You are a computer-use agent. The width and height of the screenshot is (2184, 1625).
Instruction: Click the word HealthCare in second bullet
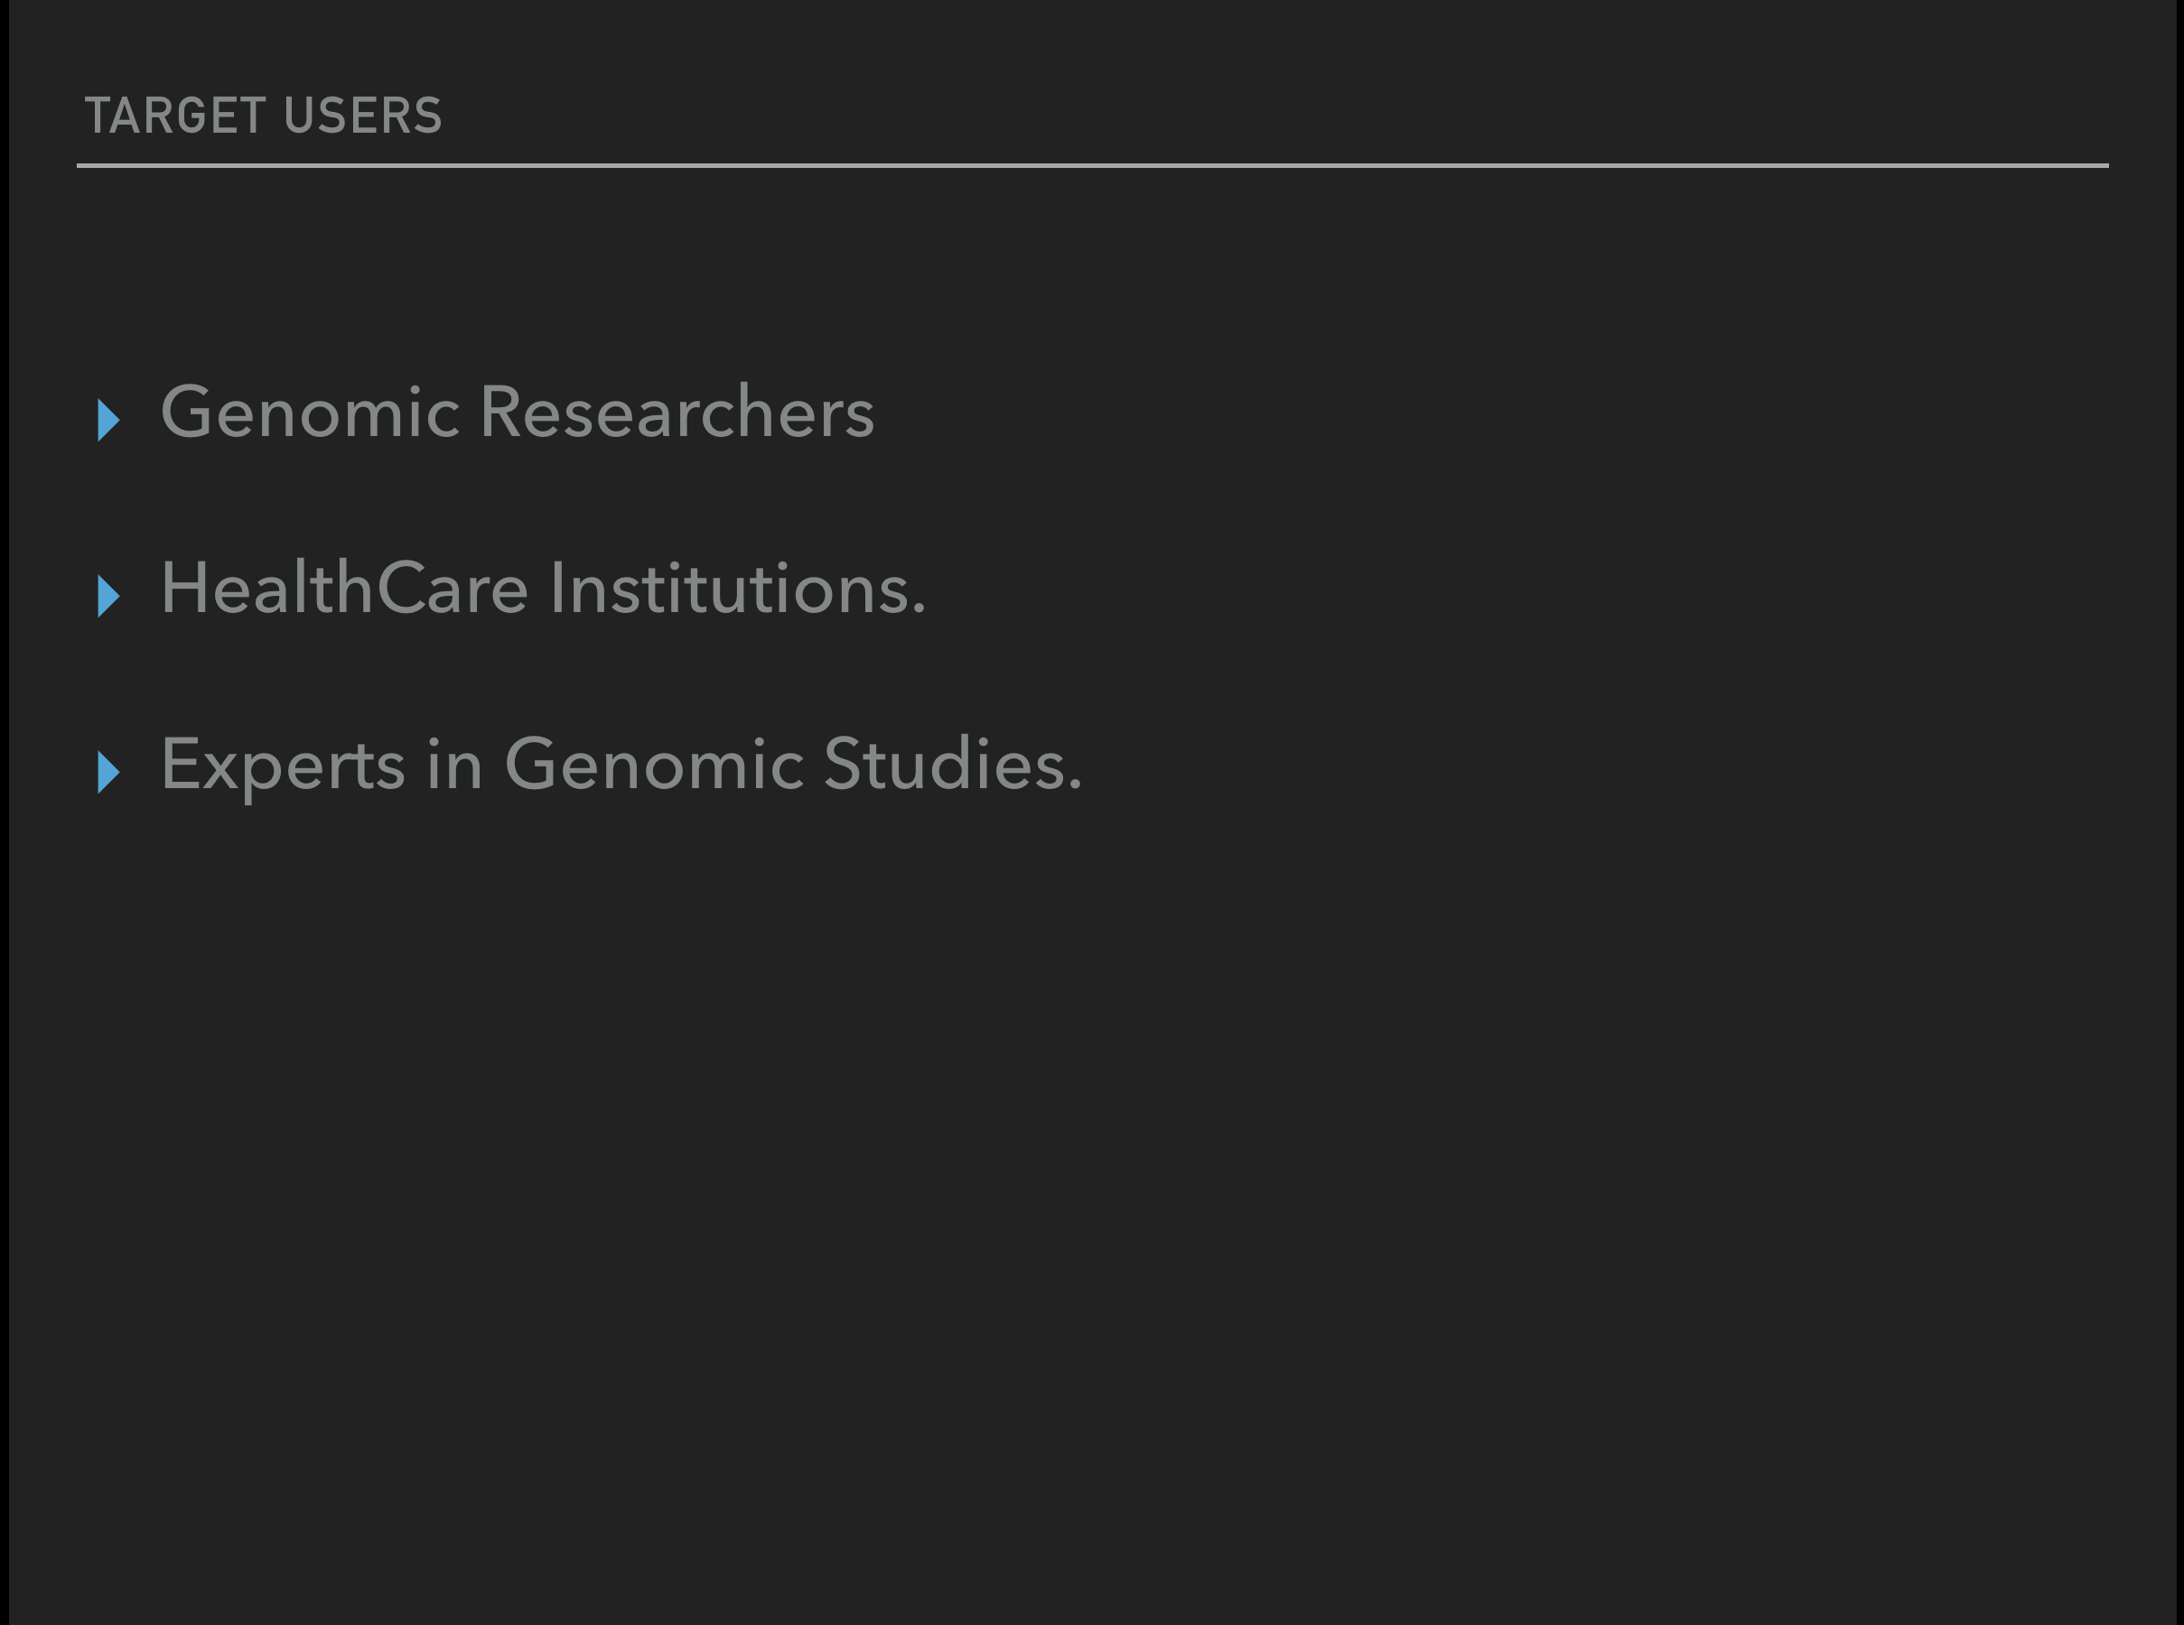[x=344, y=590]
